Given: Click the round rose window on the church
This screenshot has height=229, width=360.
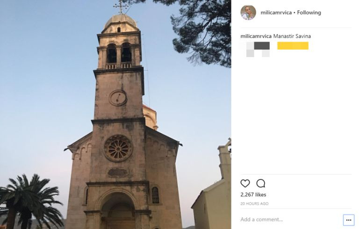Looking at the screenshot, I should pyautogui.click(x=118, y=149).
